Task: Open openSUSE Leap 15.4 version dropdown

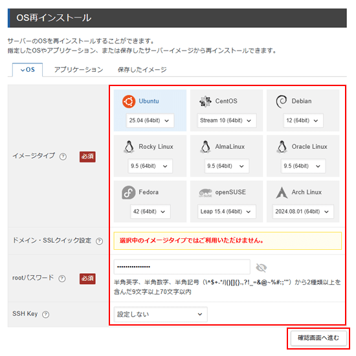Action: pos(227,212)
